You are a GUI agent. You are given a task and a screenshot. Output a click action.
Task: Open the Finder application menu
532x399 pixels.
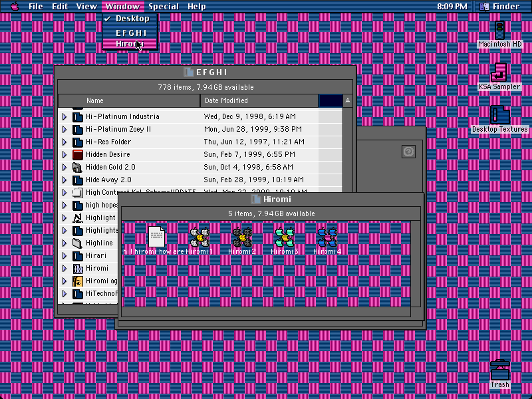[x=501, y=6]
